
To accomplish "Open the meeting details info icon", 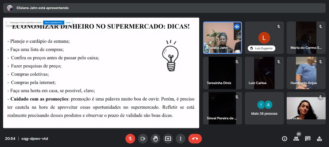I will tap(284, 139).
